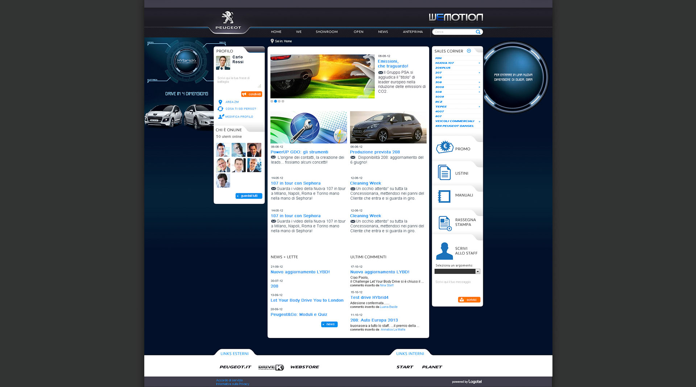Select the third carousel dot

pos(279,101)
